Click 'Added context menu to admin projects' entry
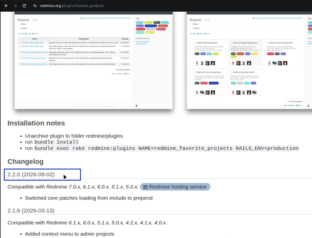 (70, 234)
